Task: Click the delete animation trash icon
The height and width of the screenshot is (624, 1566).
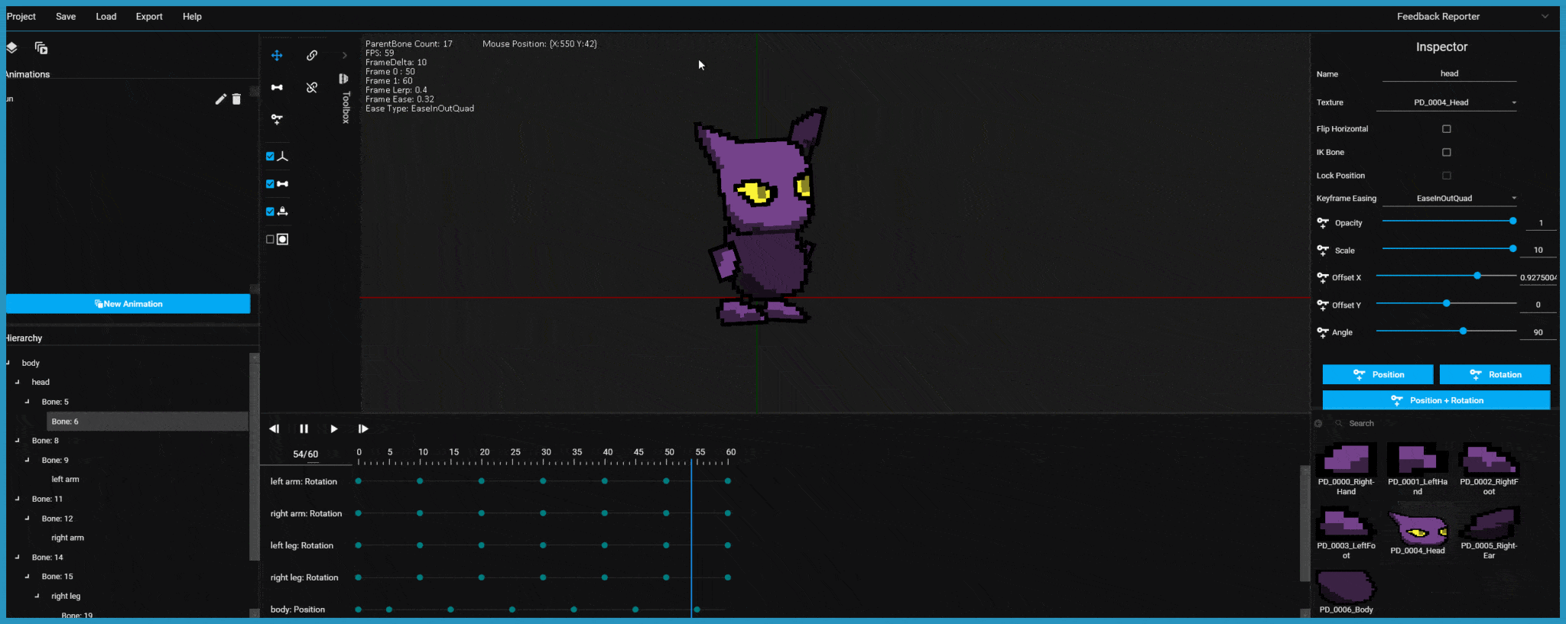Action: pos(236,99)
